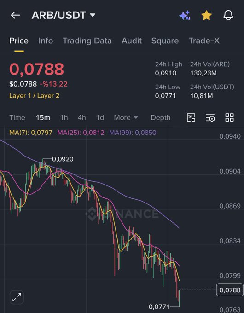This screenshot has height=313, width=244.
Task: Tap the 24h Low value 0,0771
Action: pyautogui.click(x=166, y=96)
